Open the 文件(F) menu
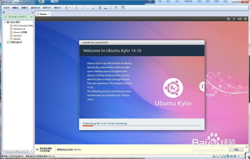Viewport: 250px width, 159px height. click(x=6, y=8)
